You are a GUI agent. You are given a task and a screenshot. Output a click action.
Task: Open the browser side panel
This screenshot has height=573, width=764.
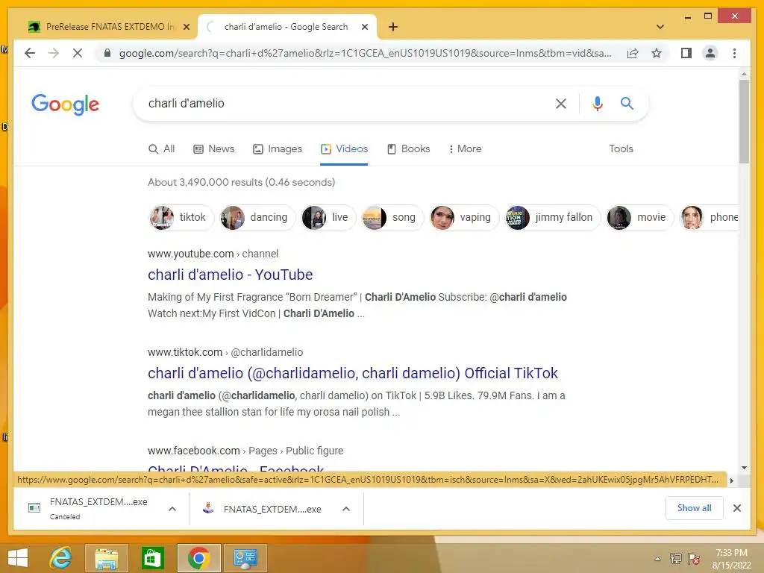click(x=686, y=53)
